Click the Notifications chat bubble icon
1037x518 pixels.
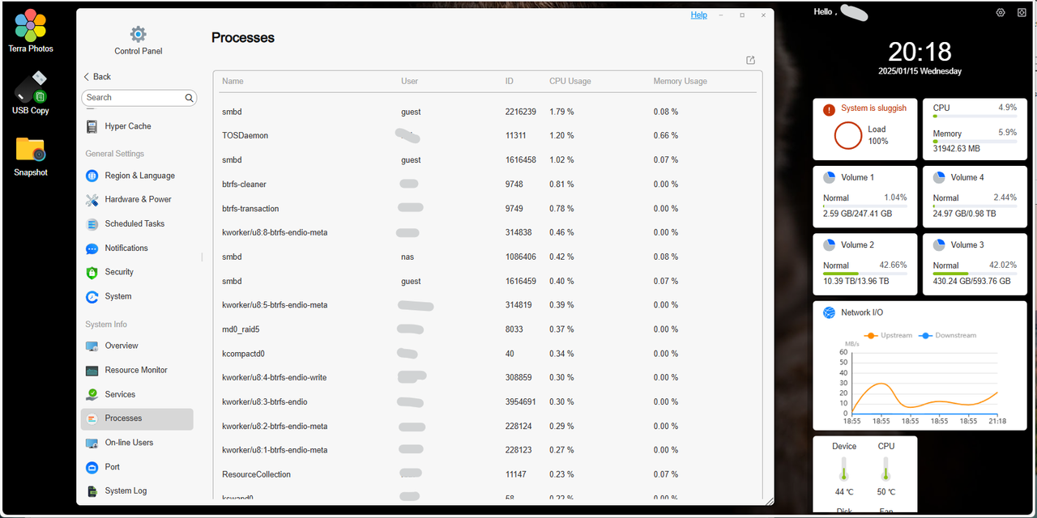[92, 248]
